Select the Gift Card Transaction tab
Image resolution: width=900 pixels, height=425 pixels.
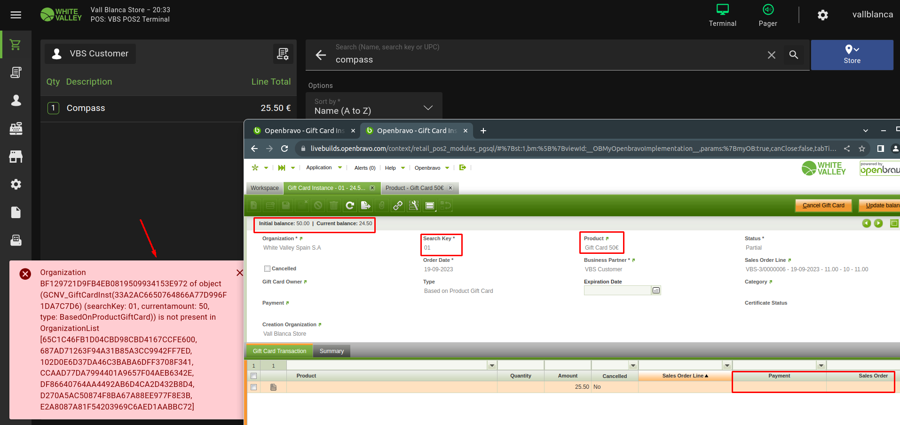pyautogui.click(x=279, y=351)
